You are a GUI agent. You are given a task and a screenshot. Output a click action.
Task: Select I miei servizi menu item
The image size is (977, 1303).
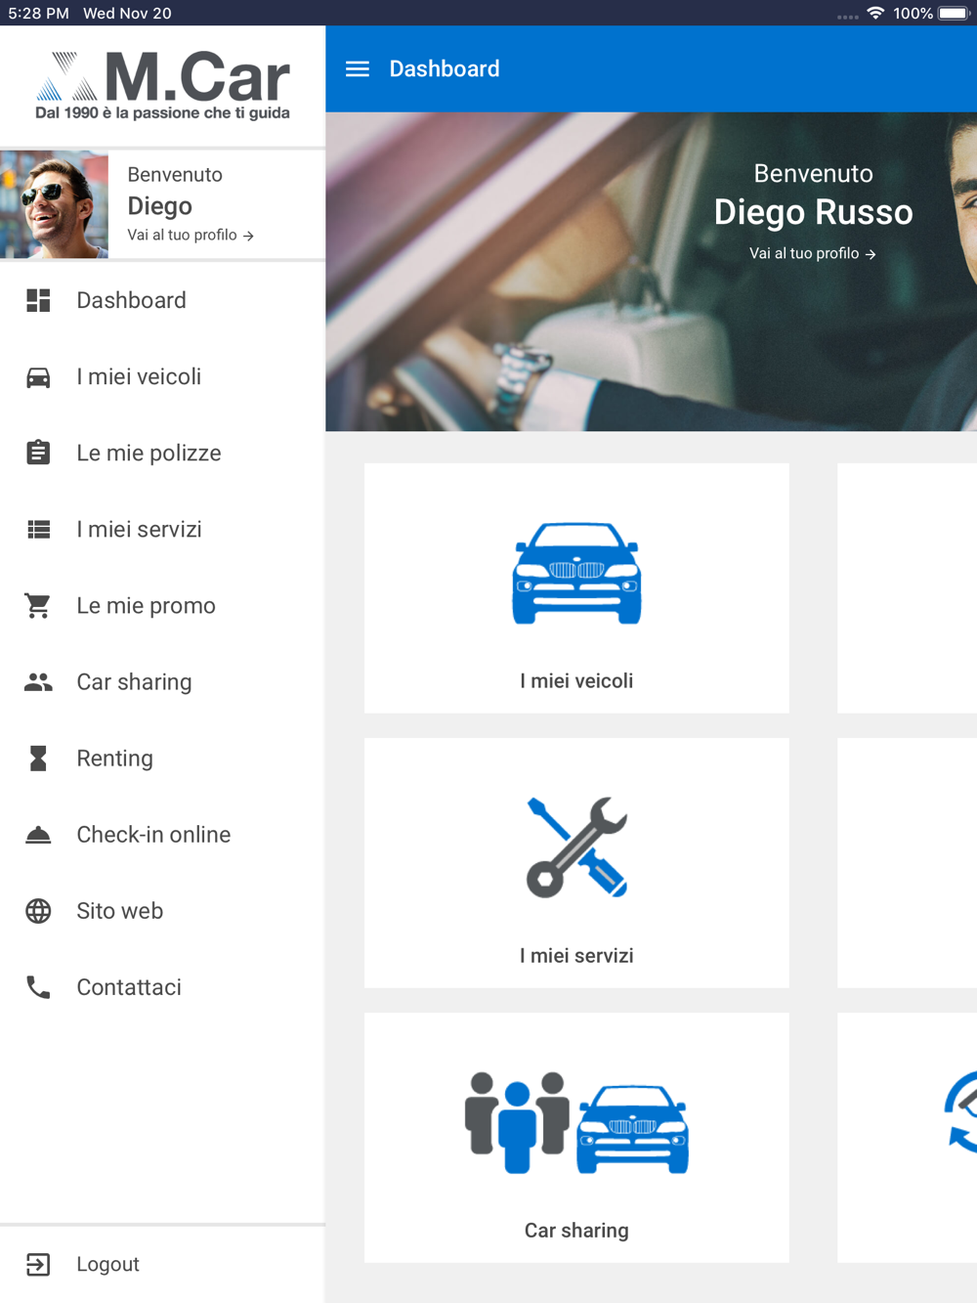(x=162, y=529)
